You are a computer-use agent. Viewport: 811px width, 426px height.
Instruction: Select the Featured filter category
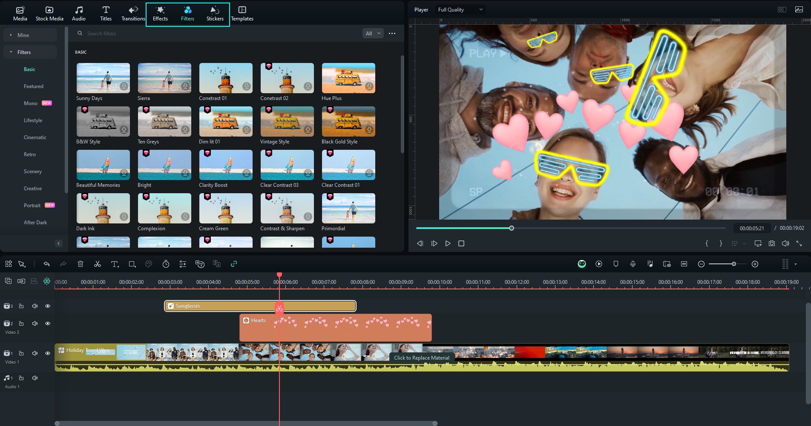34,86
